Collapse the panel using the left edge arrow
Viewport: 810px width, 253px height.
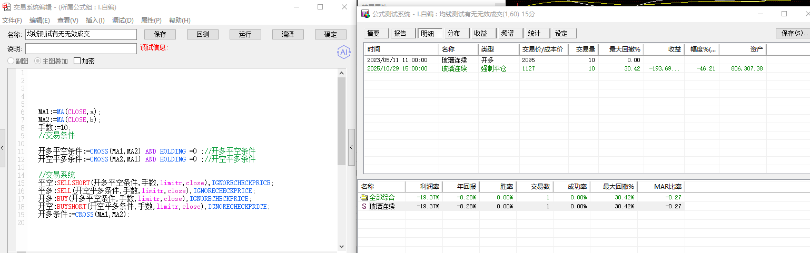coord(3,148)
